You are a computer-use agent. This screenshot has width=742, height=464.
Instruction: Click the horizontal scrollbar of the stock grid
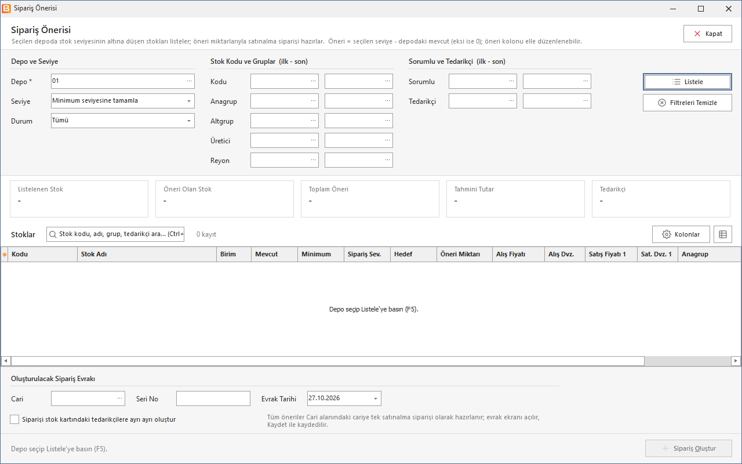(328, 361)
